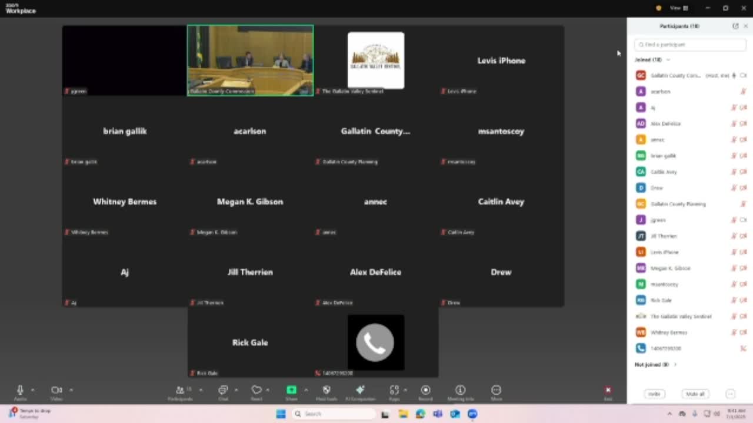Click the Windows Start button on the taskbar
Screen dimensions: 753x423
tap(281, 414)
